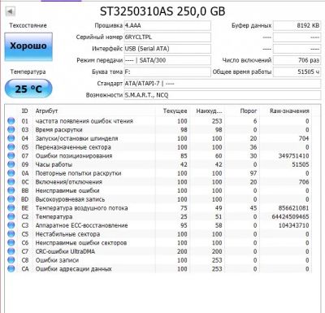Select blue status icon for attribute 0A
Viewport: 325px width, 313px height.
pos(11,173)
